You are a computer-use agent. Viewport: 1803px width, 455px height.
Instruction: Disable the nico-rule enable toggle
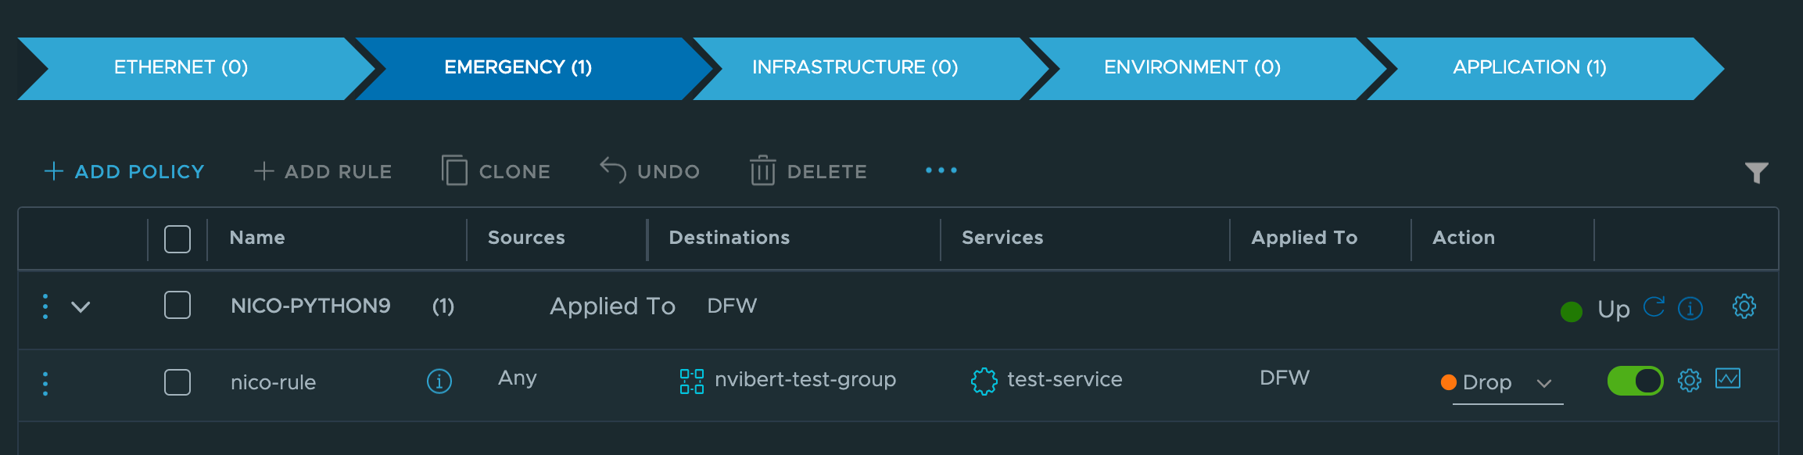tap(1635, 381)
